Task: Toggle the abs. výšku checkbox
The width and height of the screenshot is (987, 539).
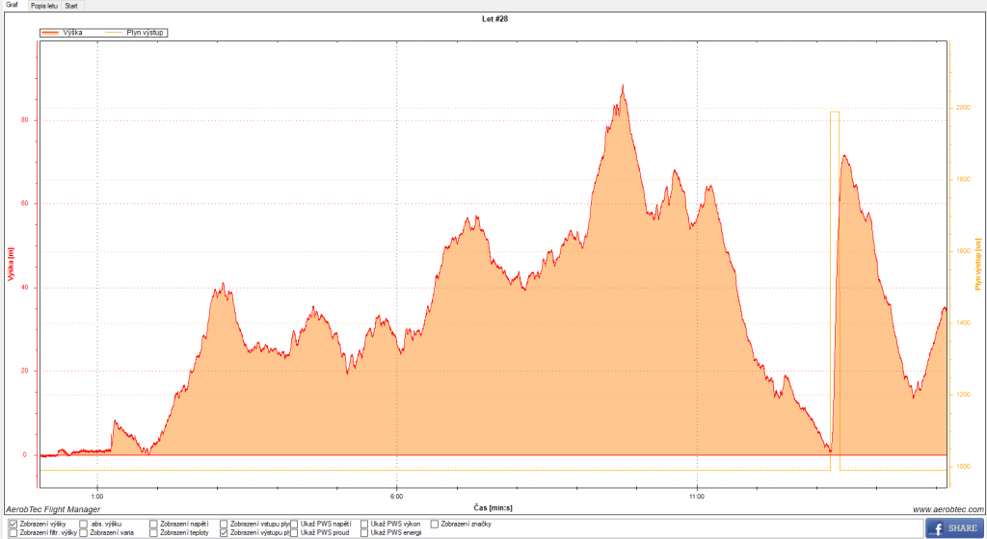Action: click(84, 524)
